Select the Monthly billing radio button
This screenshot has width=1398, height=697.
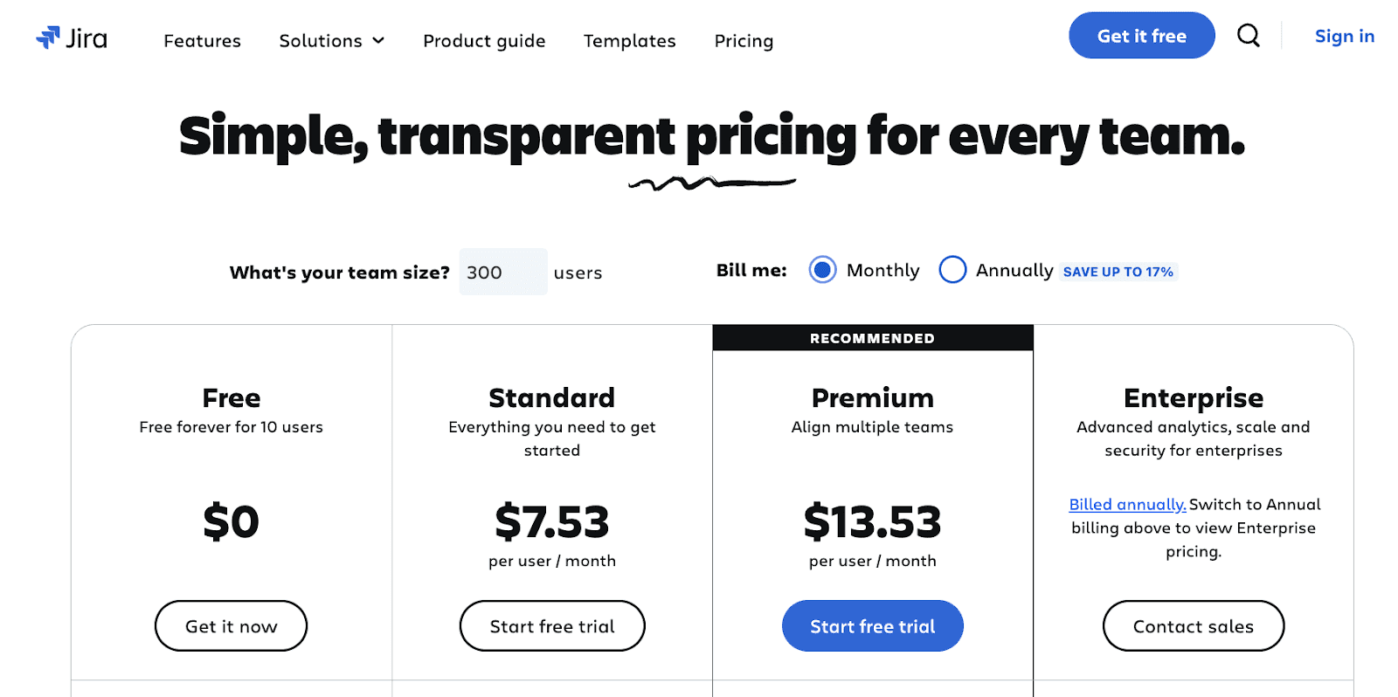pos(822,270)
